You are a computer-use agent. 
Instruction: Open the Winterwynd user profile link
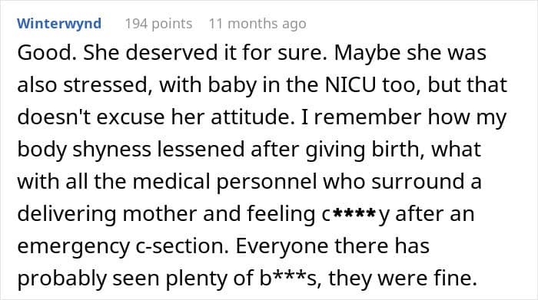click(x=59, y=24)
